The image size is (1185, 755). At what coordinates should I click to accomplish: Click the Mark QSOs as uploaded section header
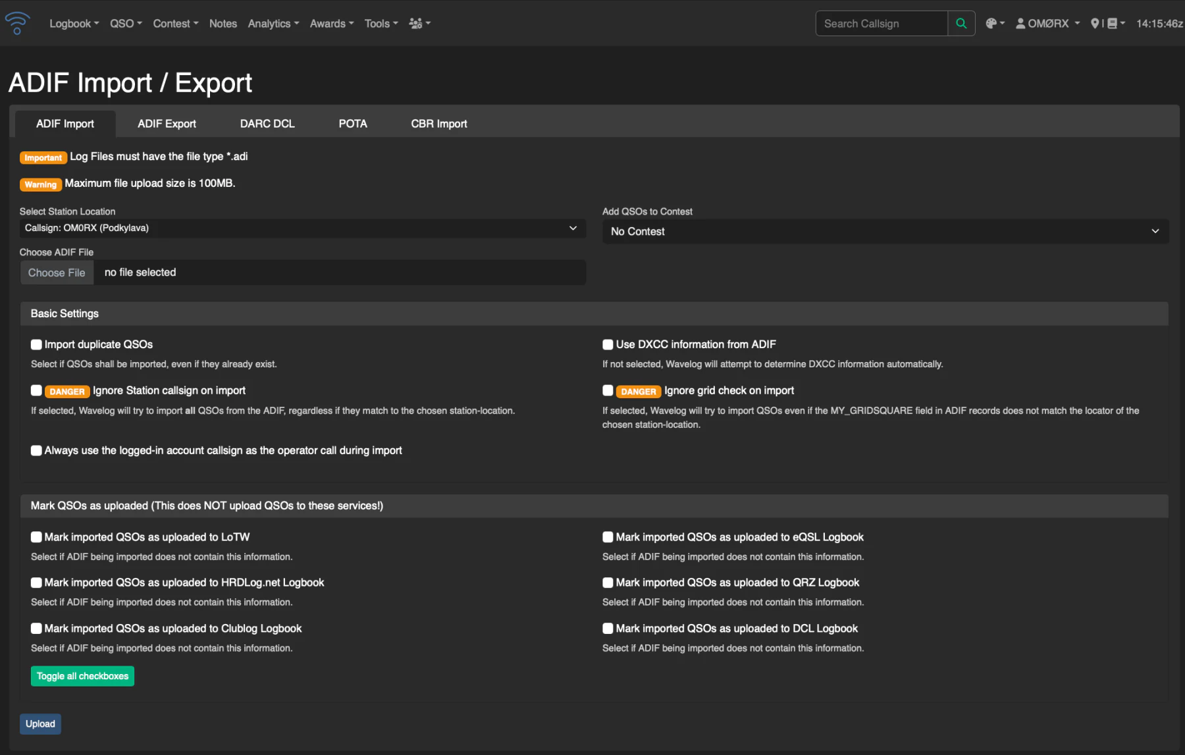(594, 506)
